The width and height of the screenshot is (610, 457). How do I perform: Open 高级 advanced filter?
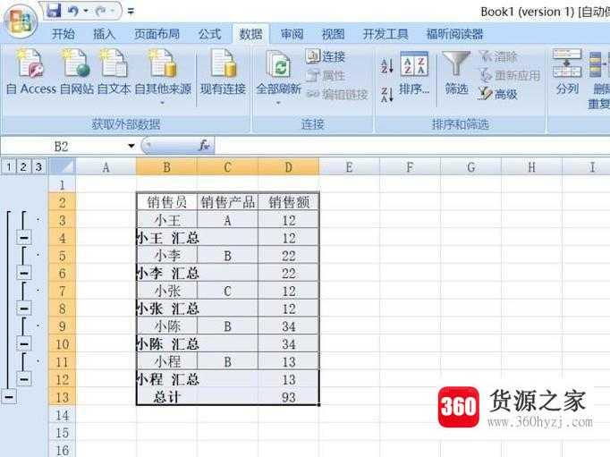pos(498,94)
